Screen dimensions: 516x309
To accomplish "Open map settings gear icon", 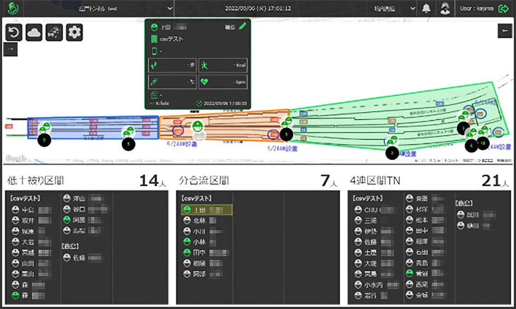I will click(74, 32).
